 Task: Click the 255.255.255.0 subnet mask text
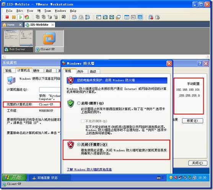click(189, 95)
